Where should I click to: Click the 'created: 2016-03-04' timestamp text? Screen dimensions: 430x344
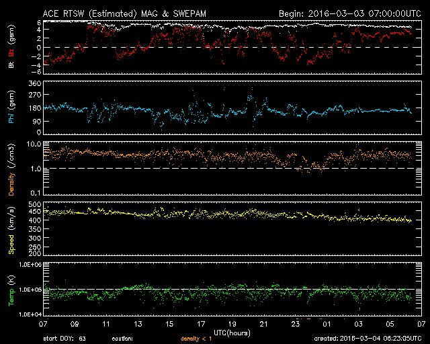click(368, 339)
